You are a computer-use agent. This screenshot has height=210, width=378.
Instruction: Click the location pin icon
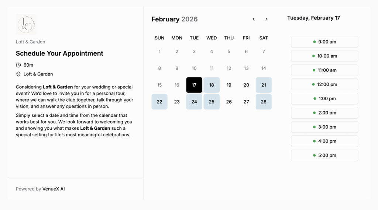pos(18,74)
